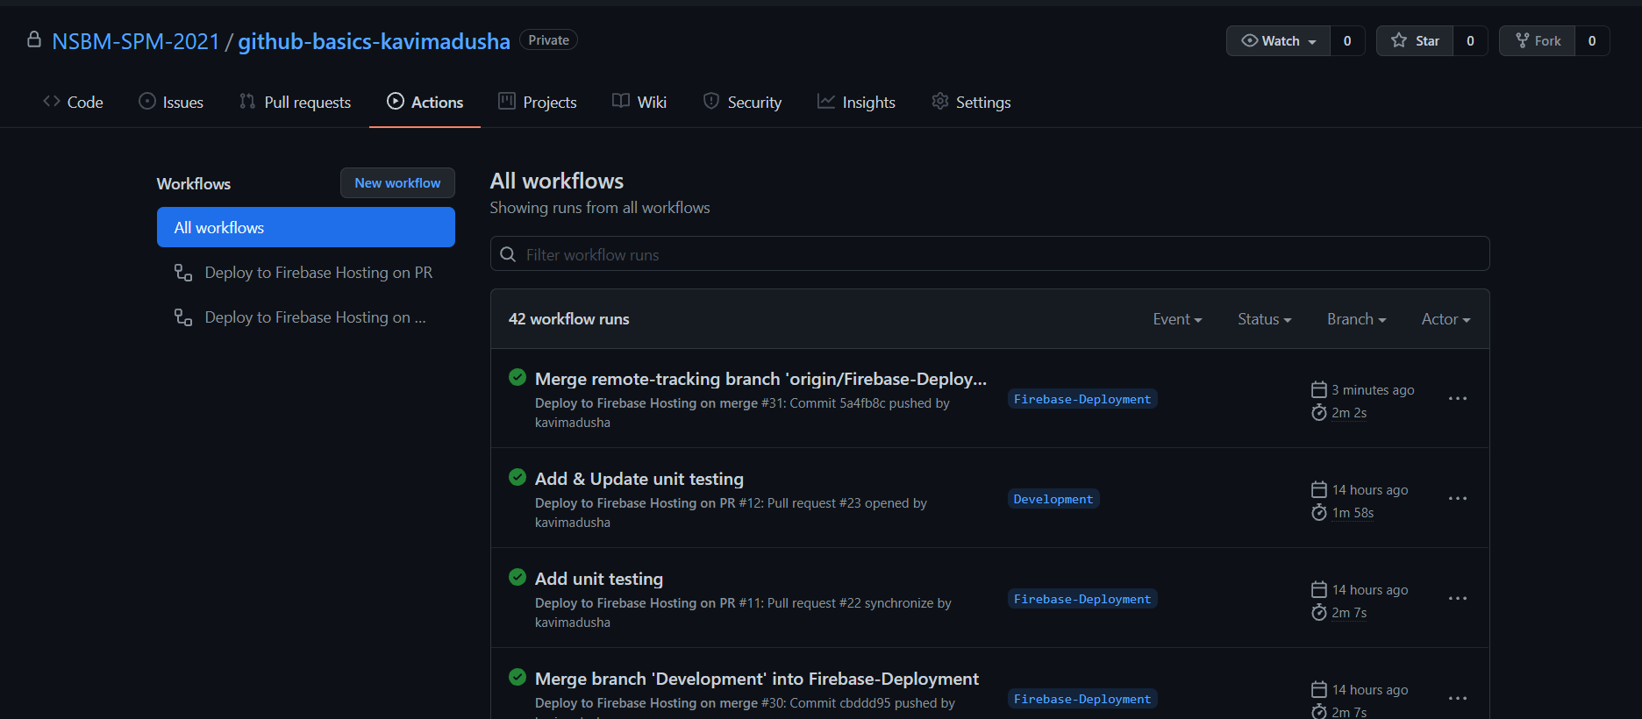The height and width of the screenshot is (719, 1642).
Task: Click the stargazers count next to Star
Action: click(1470, 41)
